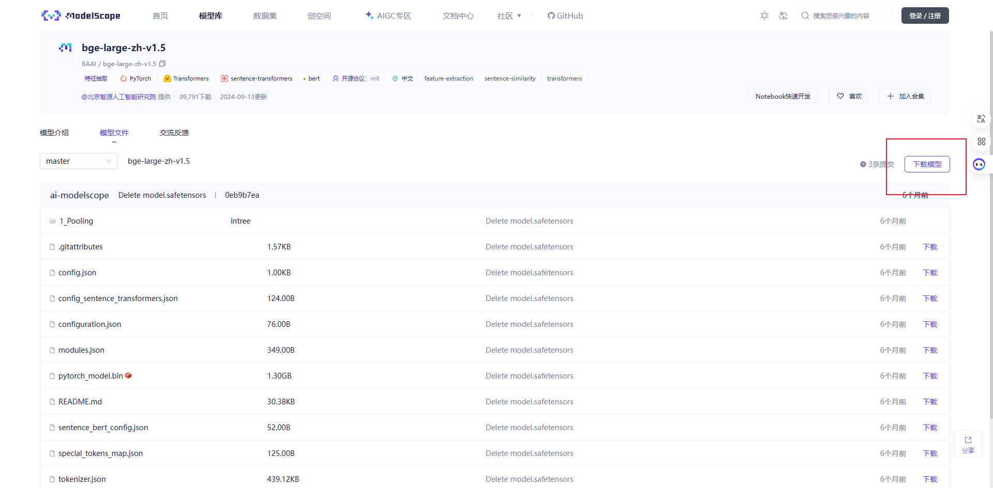Screen dimensions: 993x488
Task: Click the sentence-transformers tag
Action: 257,78
